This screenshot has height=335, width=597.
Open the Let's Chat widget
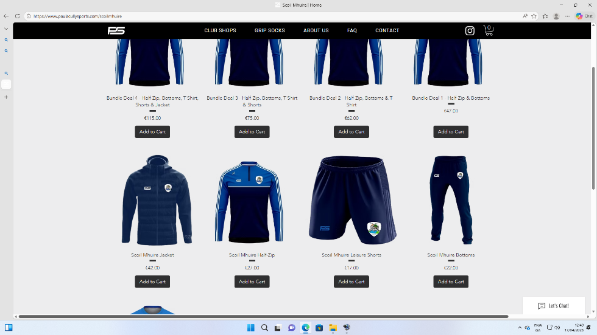click(553, 306)
